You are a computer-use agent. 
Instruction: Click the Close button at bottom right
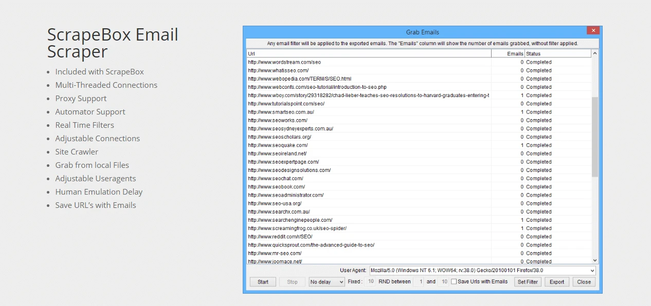584,281
